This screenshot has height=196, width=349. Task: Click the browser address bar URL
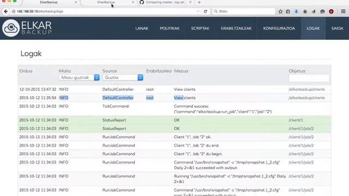pos(40,11)
